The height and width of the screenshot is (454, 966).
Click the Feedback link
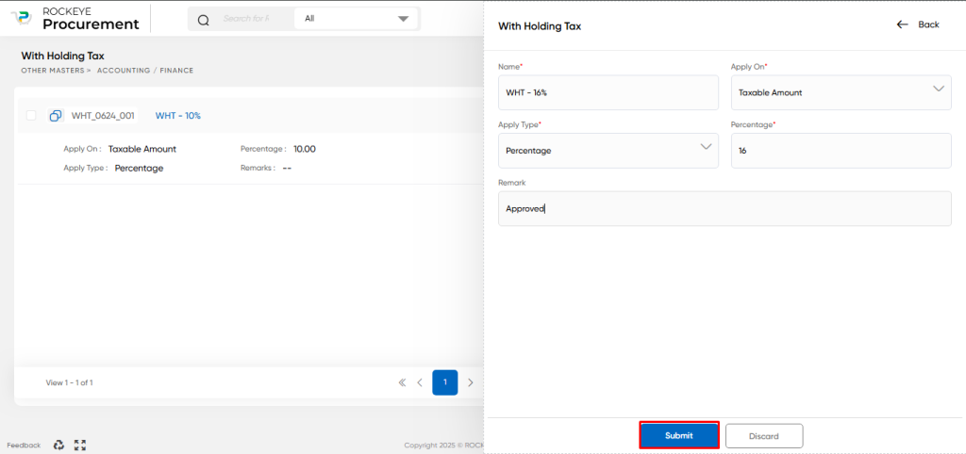click(24, 445)
